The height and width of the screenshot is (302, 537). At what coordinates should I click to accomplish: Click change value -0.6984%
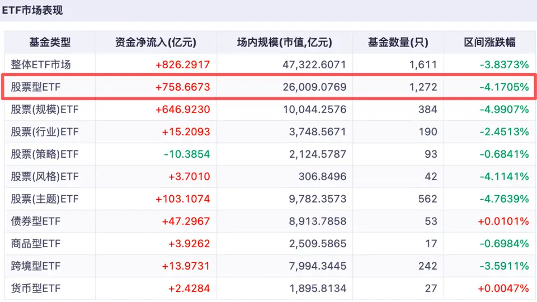coord(504,243)
